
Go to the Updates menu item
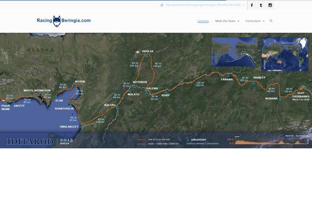203,21
